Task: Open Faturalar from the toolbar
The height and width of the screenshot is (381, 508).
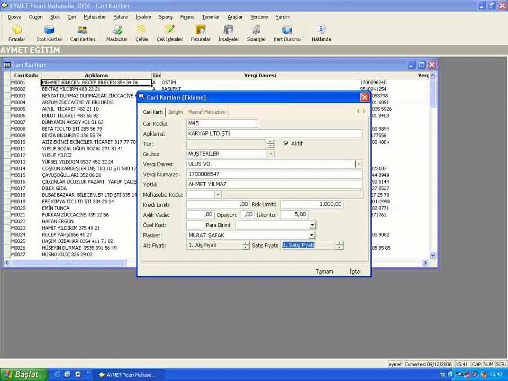Action: pyautogui.click(x=201, y=33)
